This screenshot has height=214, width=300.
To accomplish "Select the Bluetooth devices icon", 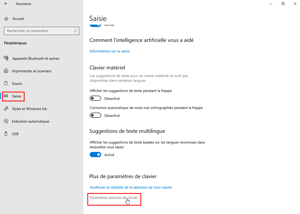I will (x=6, y=58).
